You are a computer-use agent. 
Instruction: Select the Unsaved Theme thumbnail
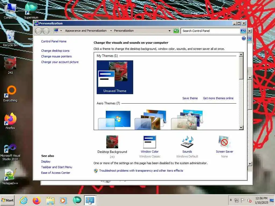[x=115, y=77]
